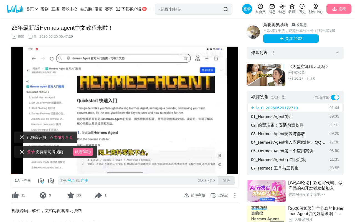The width and height of the screenshot is (355, 222).
Task: Open 【2026保姆级】字节真的把Hermes Agent video title
Action: (316, 211)
